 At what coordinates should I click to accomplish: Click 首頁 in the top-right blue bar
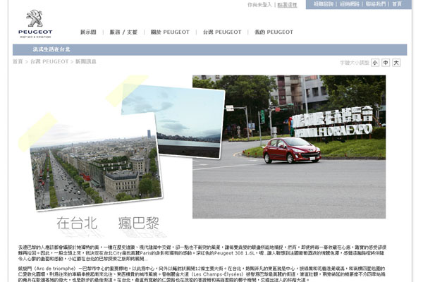pos(397,4)
